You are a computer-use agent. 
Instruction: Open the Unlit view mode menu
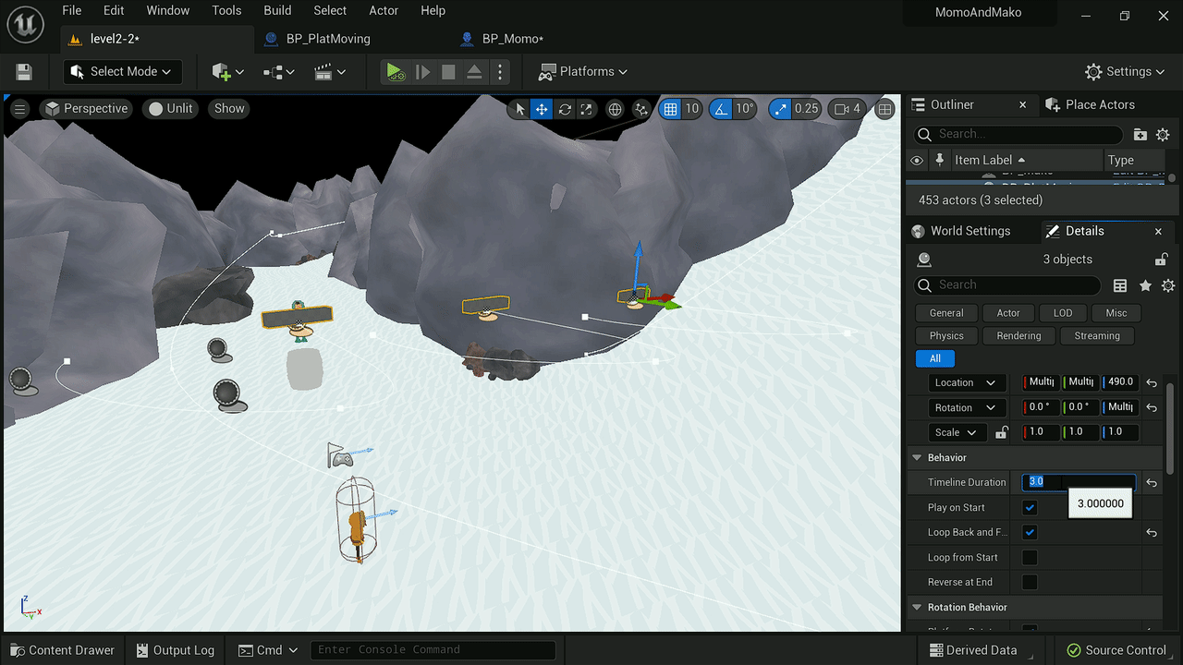[x=170, y=109]
